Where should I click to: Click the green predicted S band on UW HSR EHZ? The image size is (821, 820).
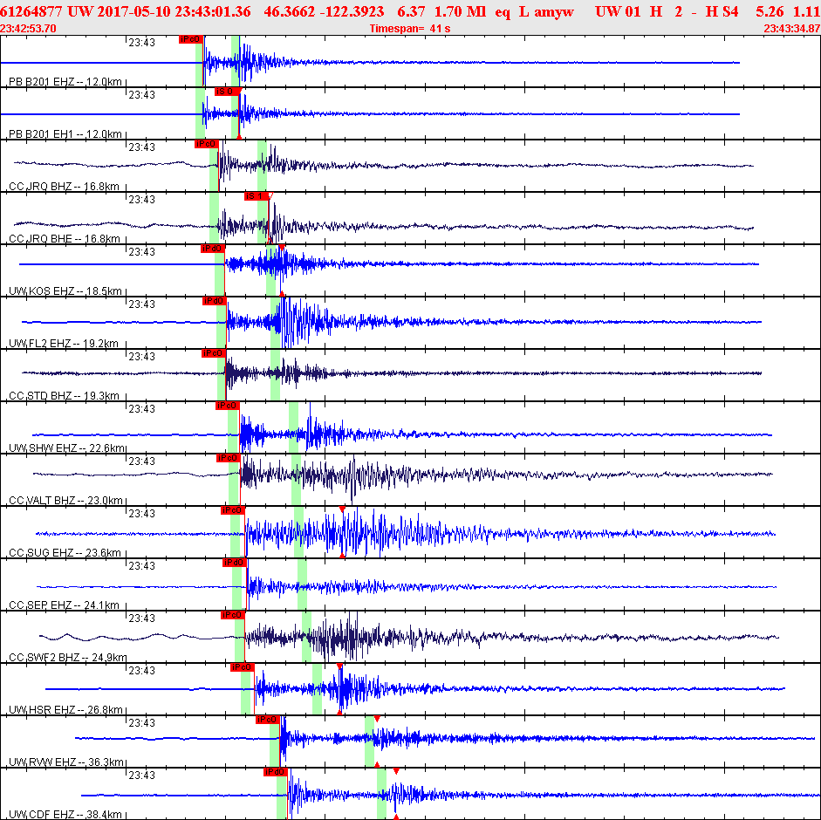pos(317,689)
